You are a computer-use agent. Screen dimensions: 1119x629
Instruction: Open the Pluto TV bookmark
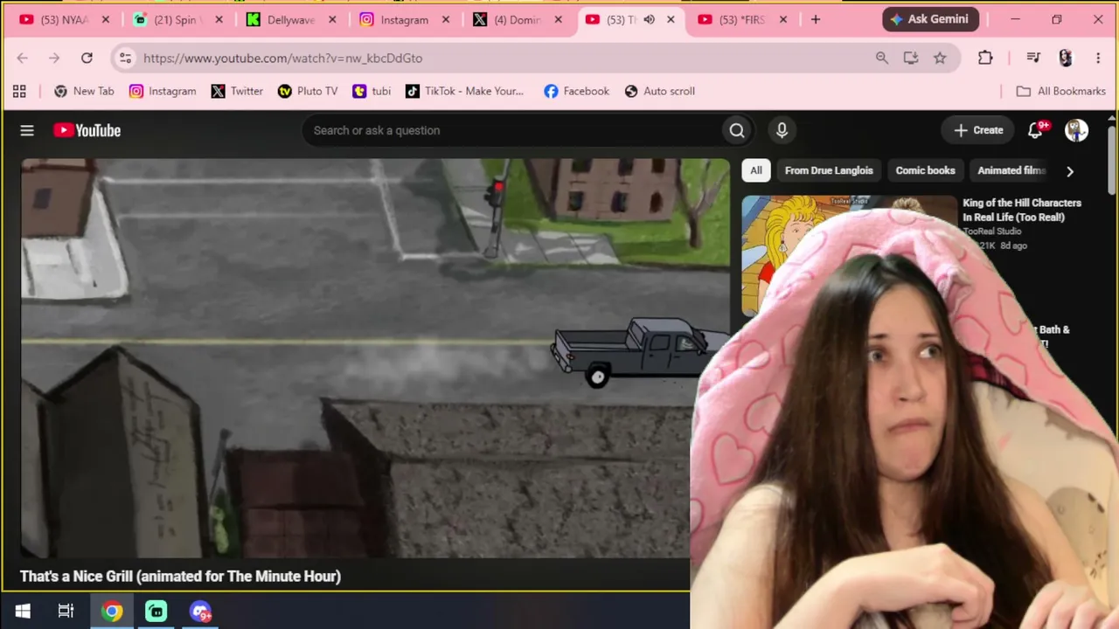pyautogui.click(x=308, y=91)
